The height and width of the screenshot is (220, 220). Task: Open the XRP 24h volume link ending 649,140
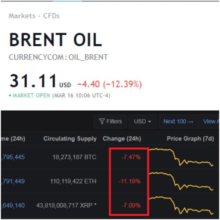13,205
